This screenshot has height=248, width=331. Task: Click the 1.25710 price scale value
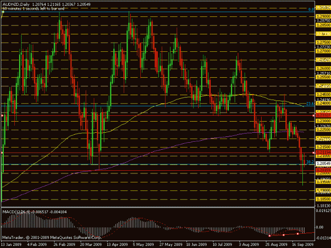click(x=324, y=74)
